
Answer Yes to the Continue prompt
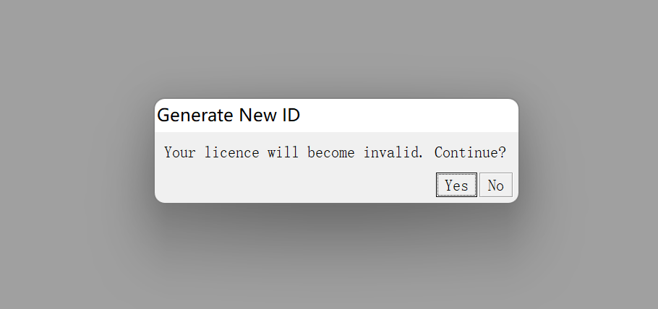click(x=456, y=185)
